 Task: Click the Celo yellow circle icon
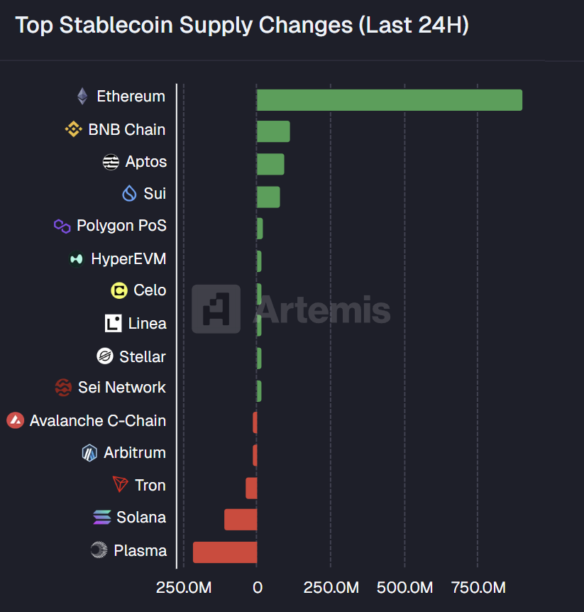coord(119,290)
